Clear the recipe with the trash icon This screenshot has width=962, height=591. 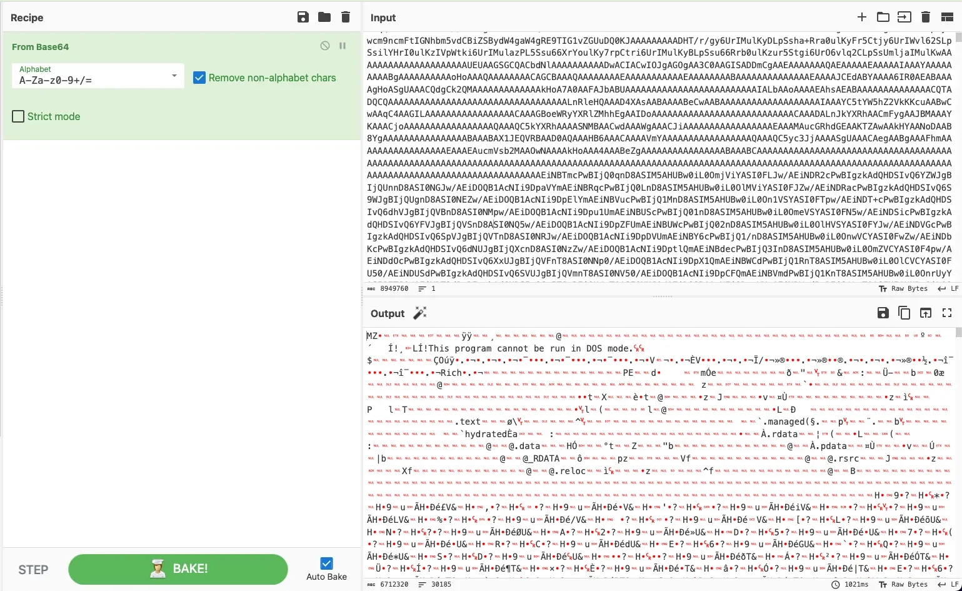[345, 18]
